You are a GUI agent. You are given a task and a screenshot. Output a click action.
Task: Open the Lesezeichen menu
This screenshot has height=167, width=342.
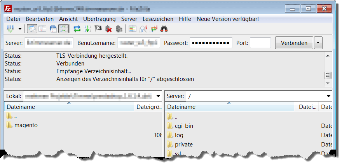(x=158, y=19)
